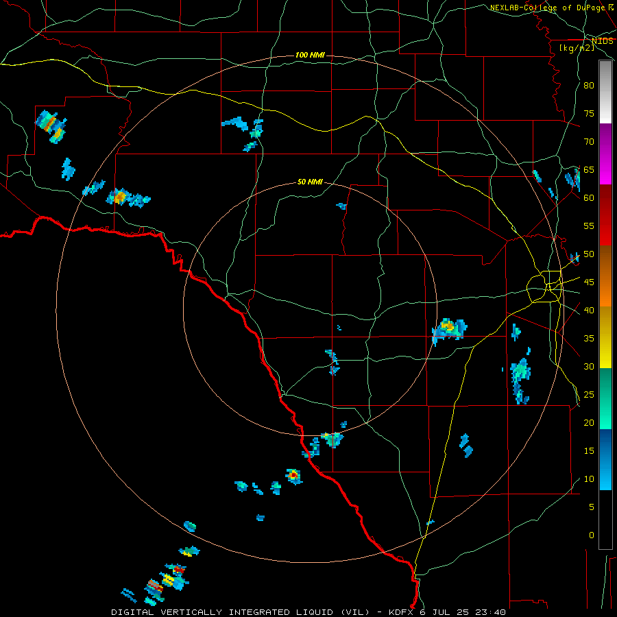617x617 pixels.
Task: Click the "25" value on the color scale
Action: [589, 395]
